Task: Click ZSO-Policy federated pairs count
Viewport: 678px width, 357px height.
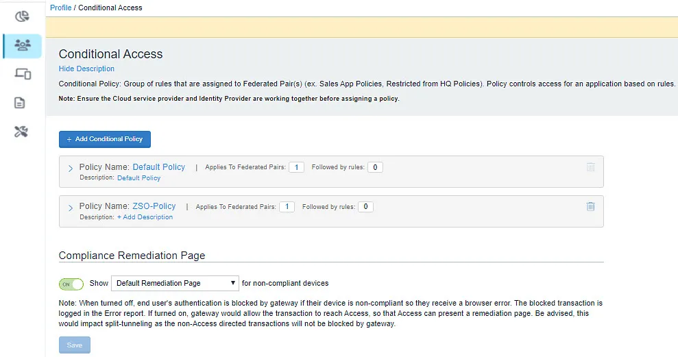Action: 287,206
